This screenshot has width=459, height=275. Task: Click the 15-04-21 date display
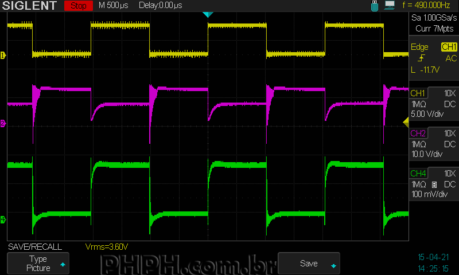point(433,257)
